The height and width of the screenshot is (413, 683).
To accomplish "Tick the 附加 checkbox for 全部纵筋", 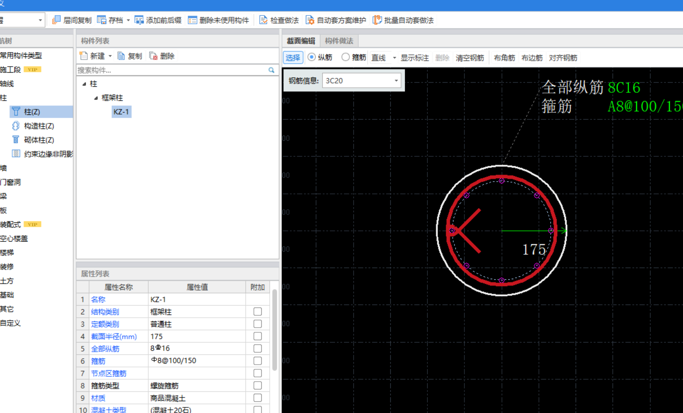I will tap(258, 348).
